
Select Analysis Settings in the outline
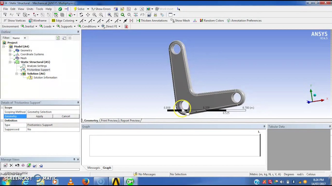(x=37, y=66)
